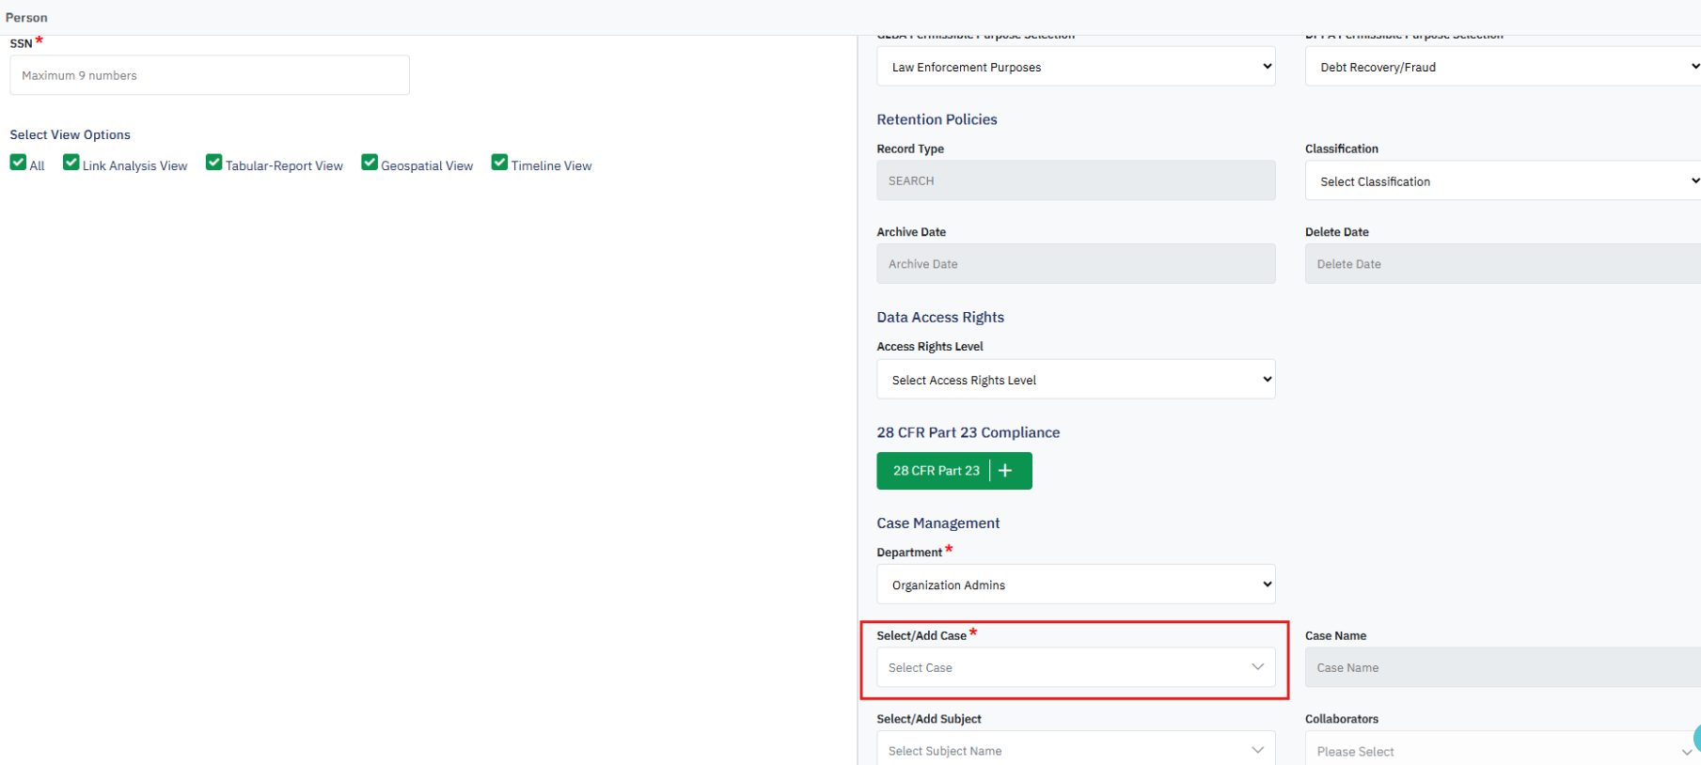The width and height of the screenshot is (1701, 765).
Task: Click the SSN input field
Action: 210,75
